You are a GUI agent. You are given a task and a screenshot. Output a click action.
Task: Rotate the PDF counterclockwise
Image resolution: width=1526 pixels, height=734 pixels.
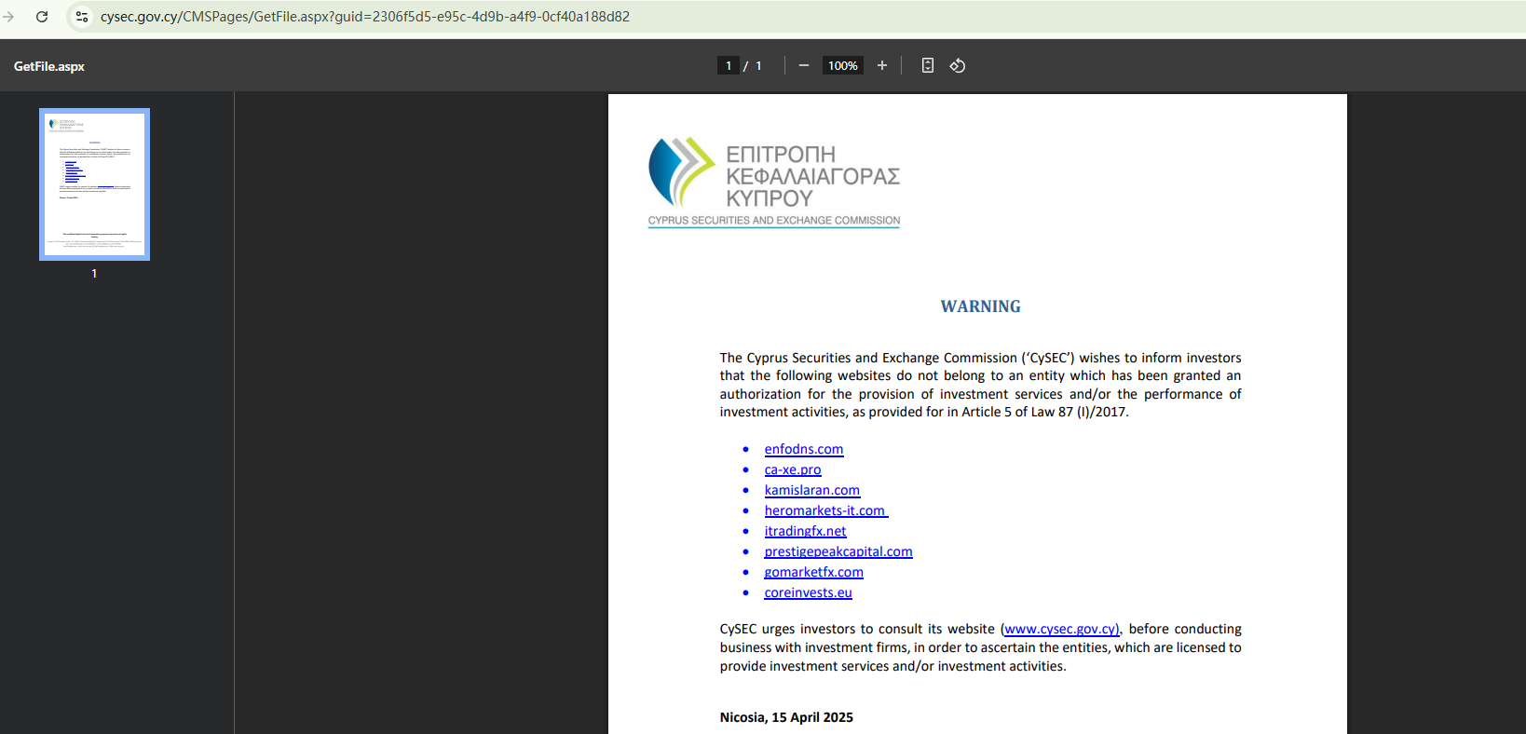pyautogui.click(x=958, y=65)
